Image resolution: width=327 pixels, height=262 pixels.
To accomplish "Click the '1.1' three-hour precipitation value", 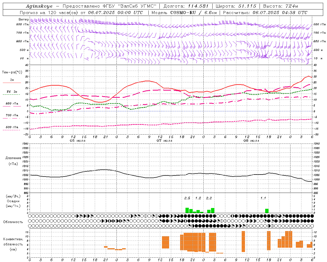I will [263, 198].
